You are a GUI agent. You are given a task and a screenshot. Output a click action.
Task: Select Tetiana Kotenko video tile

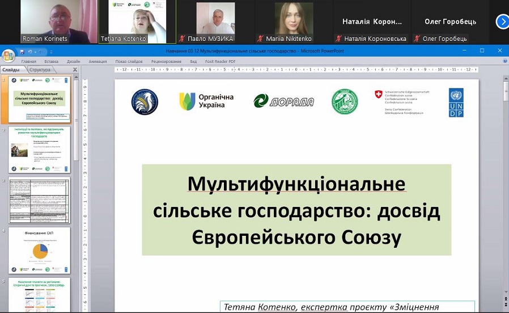tap(137, 22)
